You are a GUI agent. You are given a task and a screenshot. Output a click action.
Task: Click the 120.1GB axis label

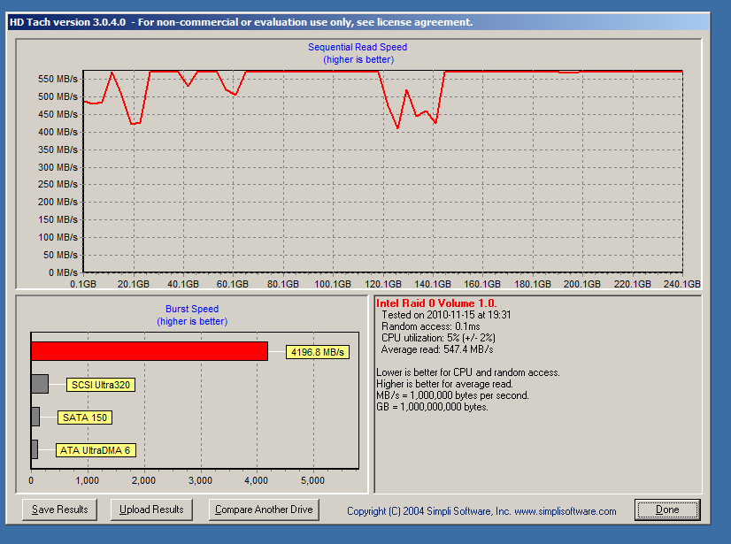click(382, 284)
